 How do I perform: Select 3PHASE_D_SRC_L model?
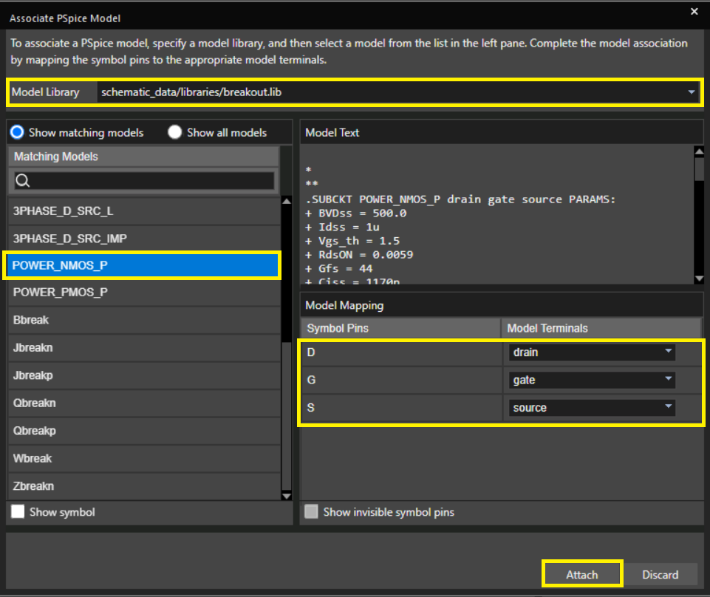point(144,211)
